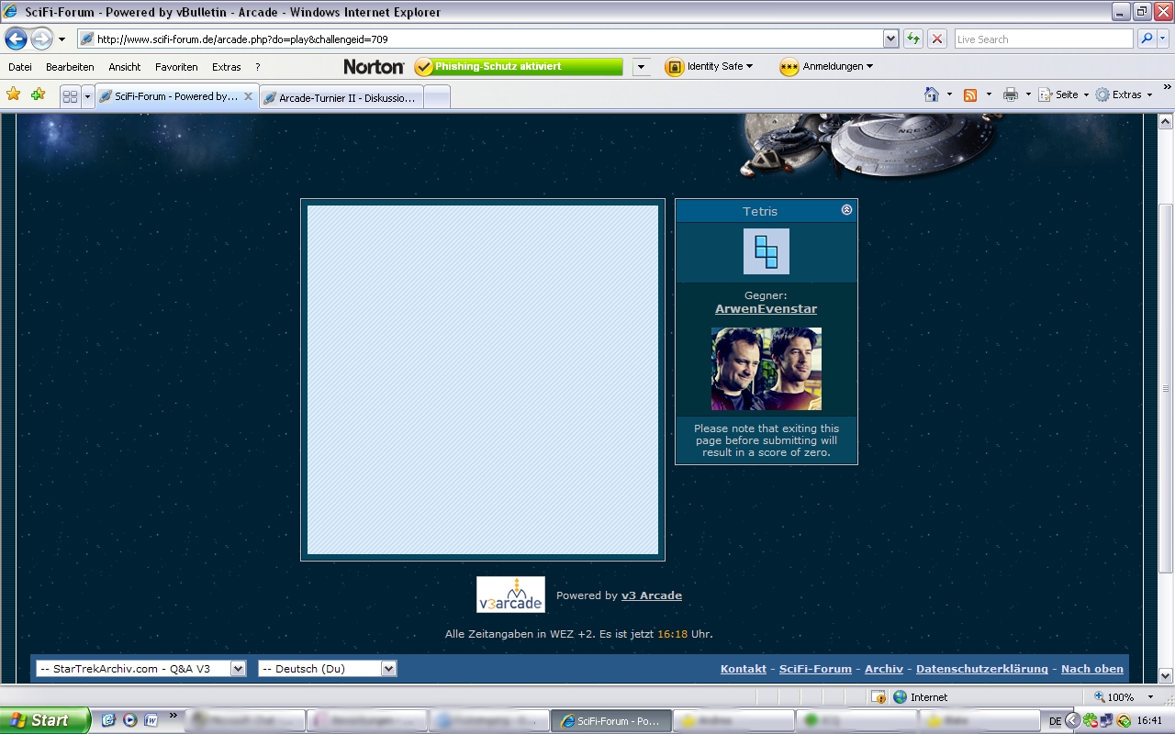Click the RSS feeds icon
The image size is (1175, 734).
pyautogui.click(x=970, y=95)
